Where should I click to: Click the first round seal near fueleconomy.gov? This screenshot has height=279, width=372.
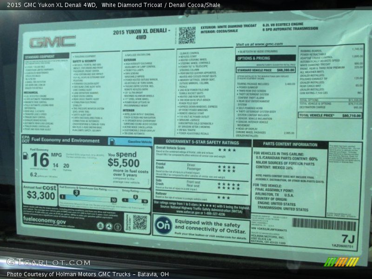click(100, 226)
